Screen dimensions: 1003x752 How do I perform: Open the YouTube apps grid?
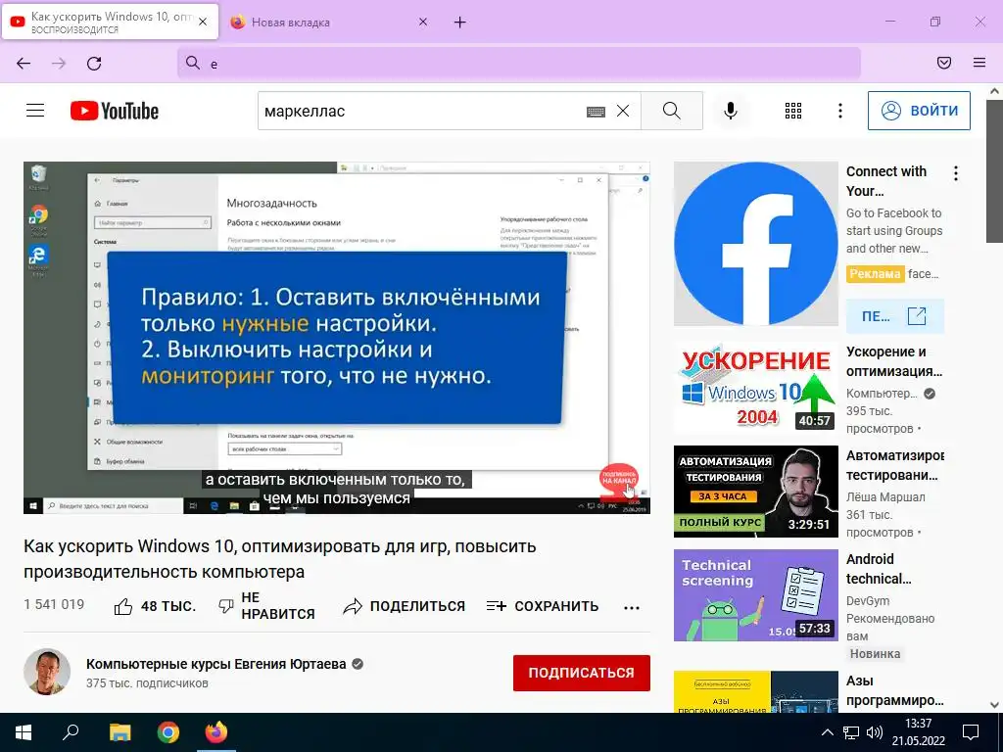[793, 111]
